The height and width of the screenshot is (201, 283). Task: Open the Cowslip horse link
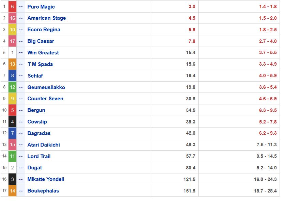click(37, 122)
